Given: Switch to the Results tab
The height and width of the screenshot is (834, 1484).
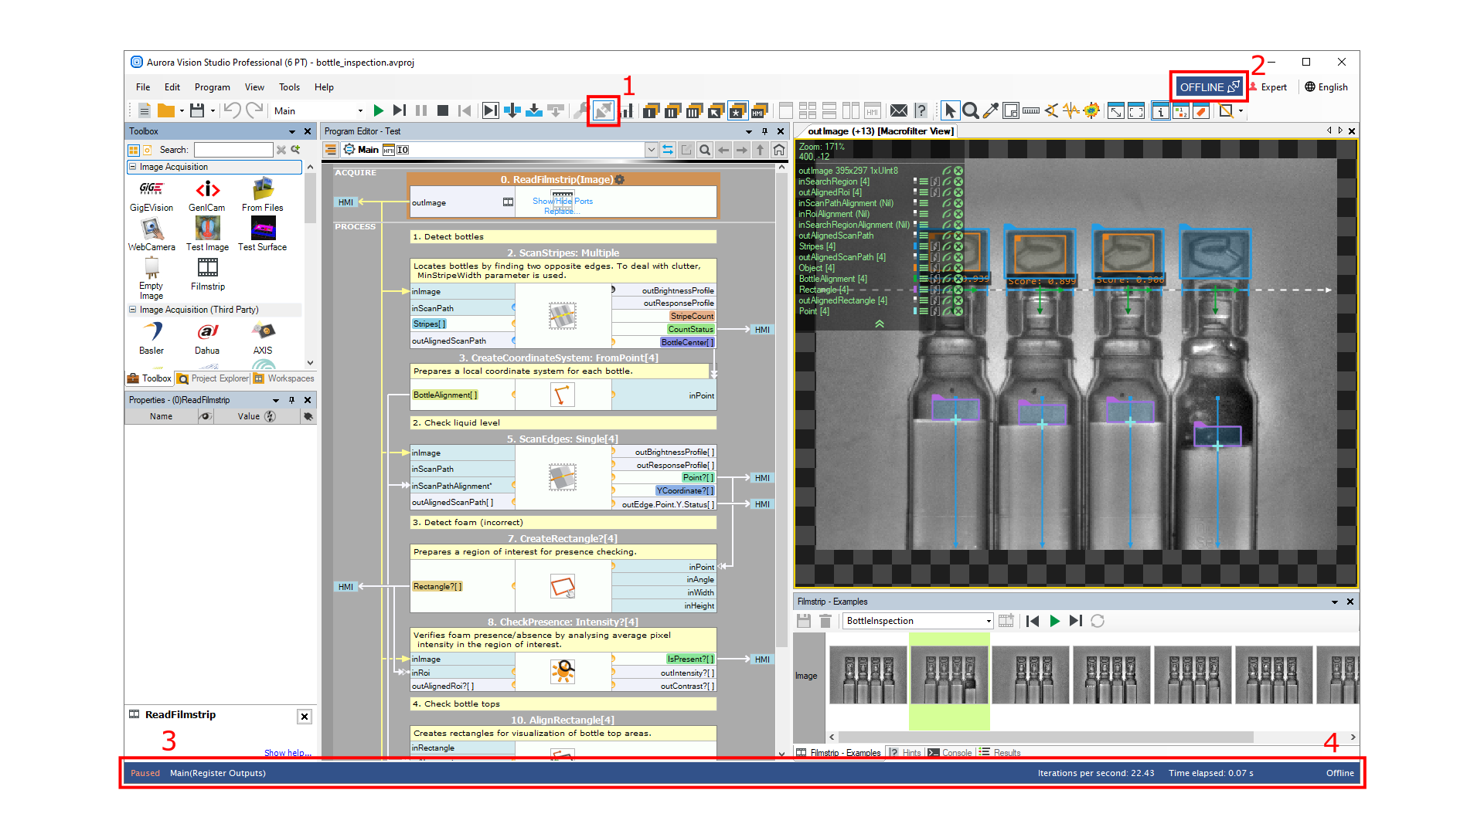Looking at the screenshot, I should click(x=1000, y=753).
